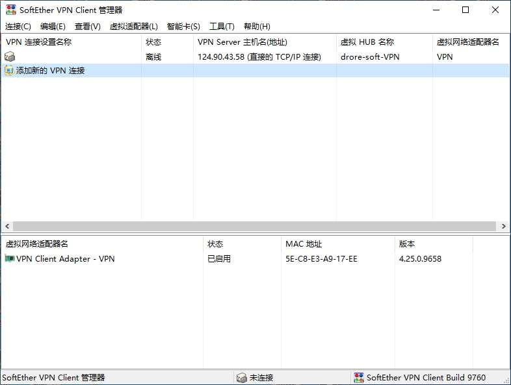Open the 工具(T) menu
The width and height of the screenshot is (511, 385).
[222, 27]
